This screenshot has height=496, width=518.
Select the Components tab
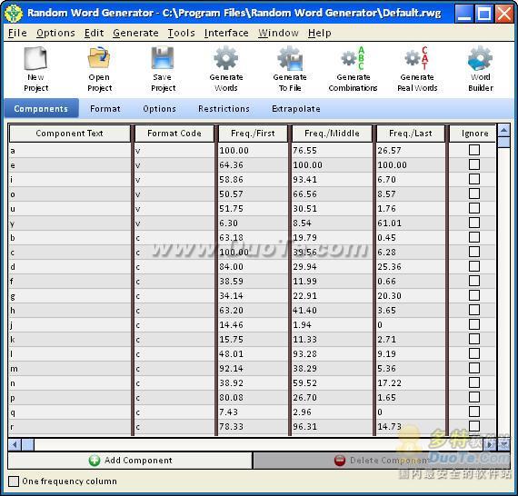click(41, 109)
